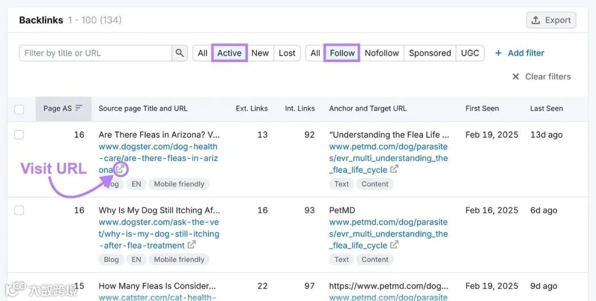Click Ext. Links value 13

[x=262, y=135]
